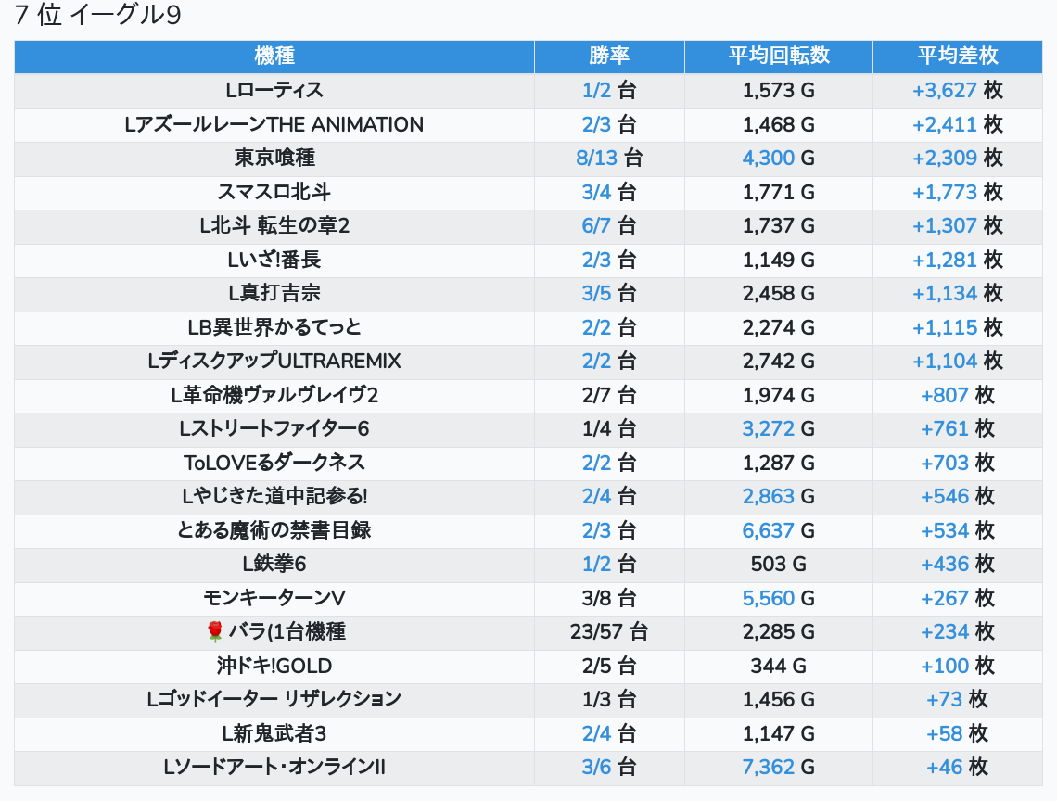Select the +703 枚 difference value
1057x801 pixels.
pos(957,464)
